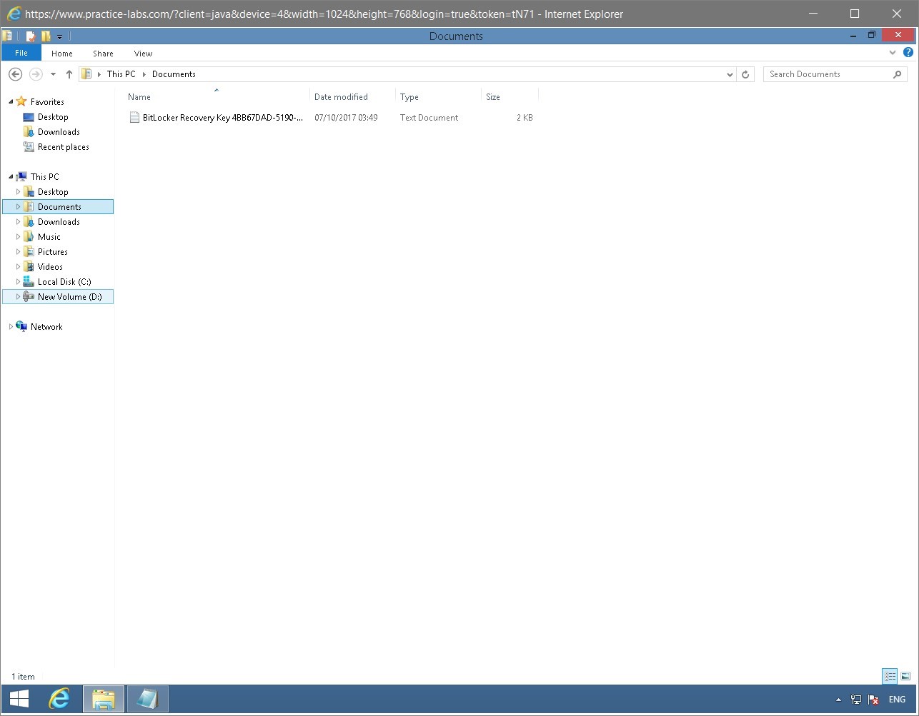Open the View ribbon tab
This screenshot has height=716, width=919.
pyautogui.click(x=143, y=53)
